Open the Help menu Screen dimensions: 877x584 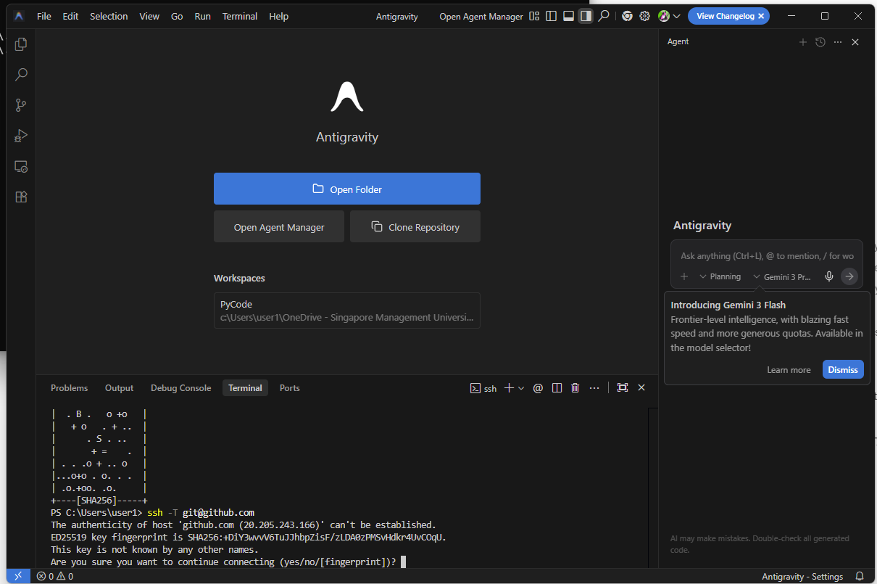pyautogui.click(x=278, y=16)
